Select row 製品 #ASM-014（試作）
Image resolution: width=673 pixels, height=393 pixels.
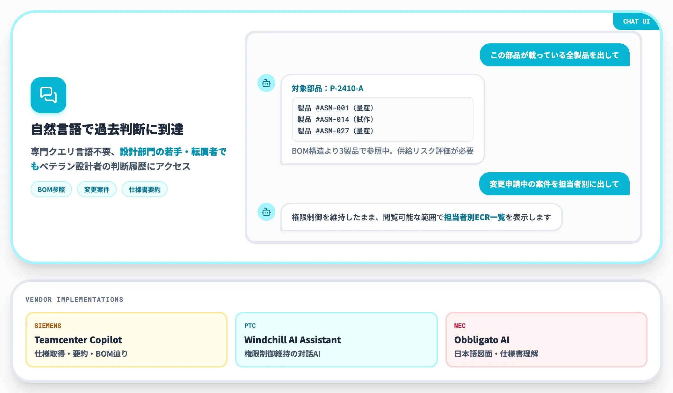point(336,119)
